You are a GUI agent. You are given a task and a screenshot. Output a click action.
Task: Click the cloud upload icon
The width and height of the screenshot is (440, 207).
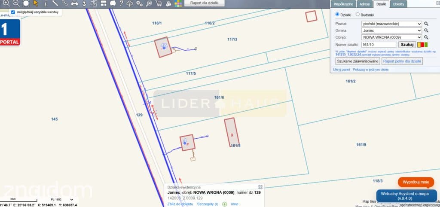(x=130, y=3)
